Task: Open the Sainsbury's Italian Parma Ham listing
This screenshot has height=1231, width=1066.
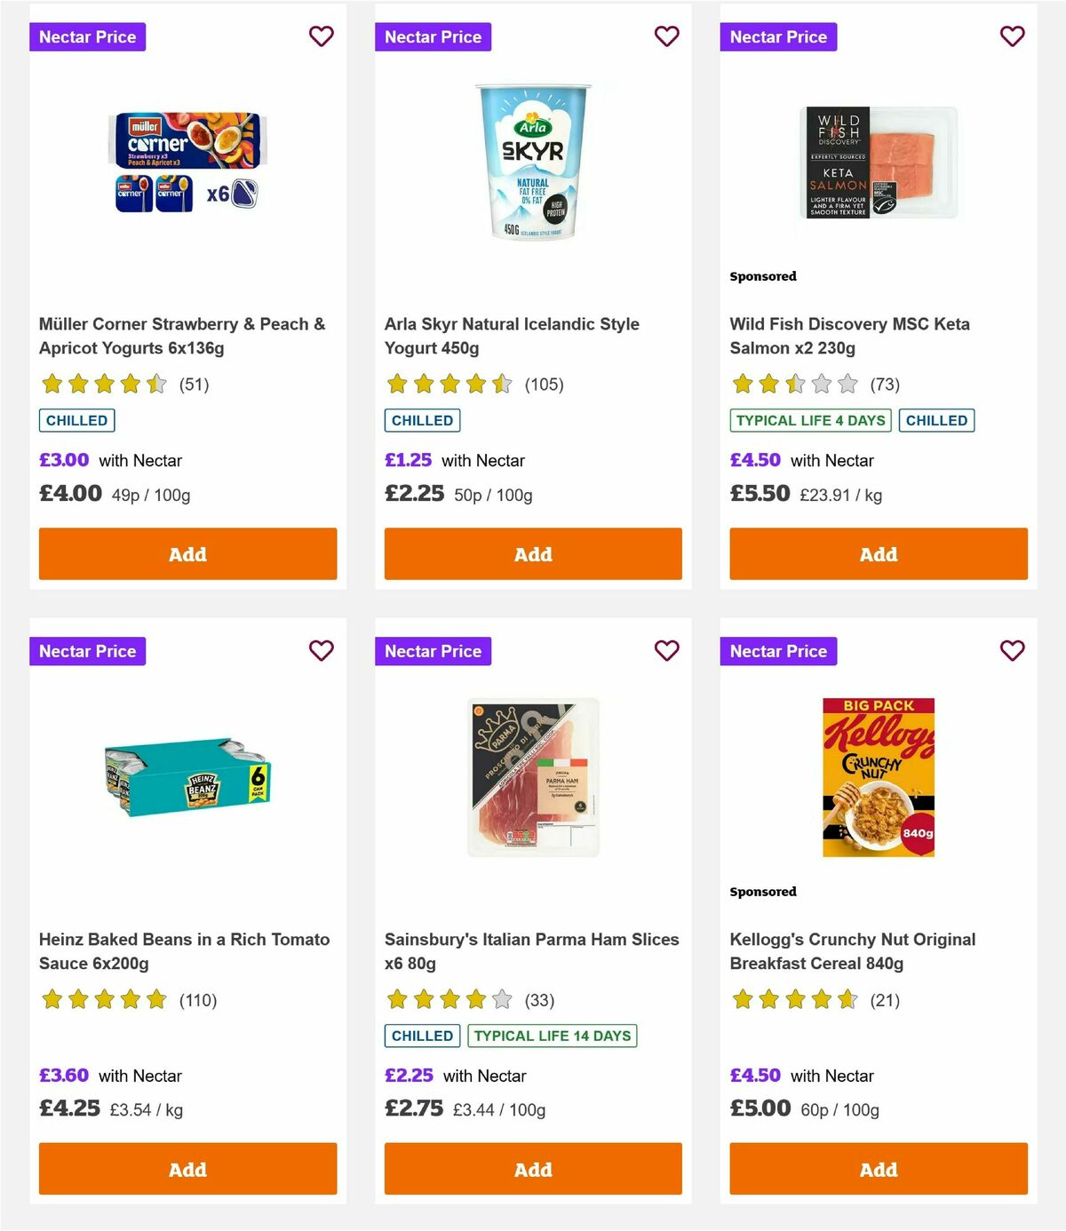Action: click(x=531, y=950)
